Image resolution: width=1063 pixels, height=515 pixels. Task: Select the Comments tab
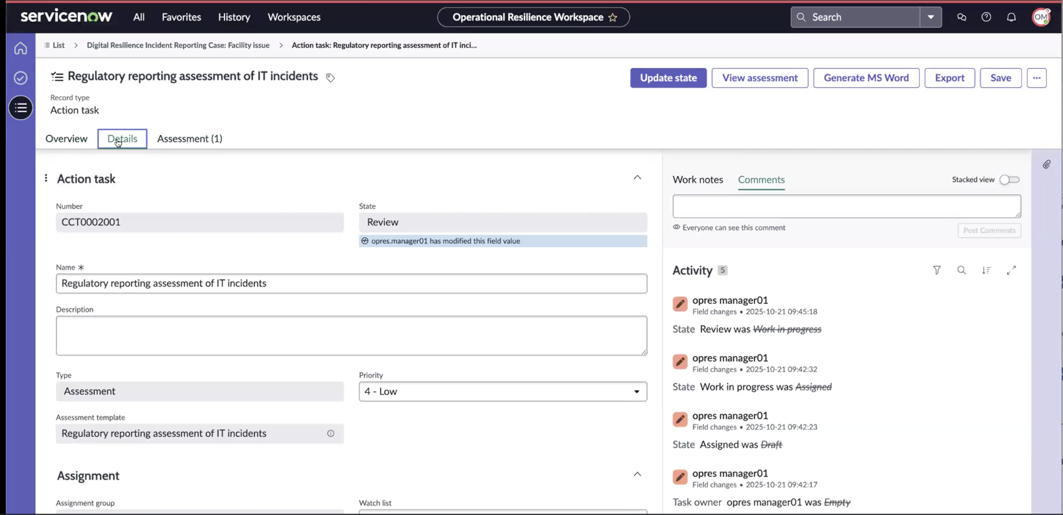point(761,180)
